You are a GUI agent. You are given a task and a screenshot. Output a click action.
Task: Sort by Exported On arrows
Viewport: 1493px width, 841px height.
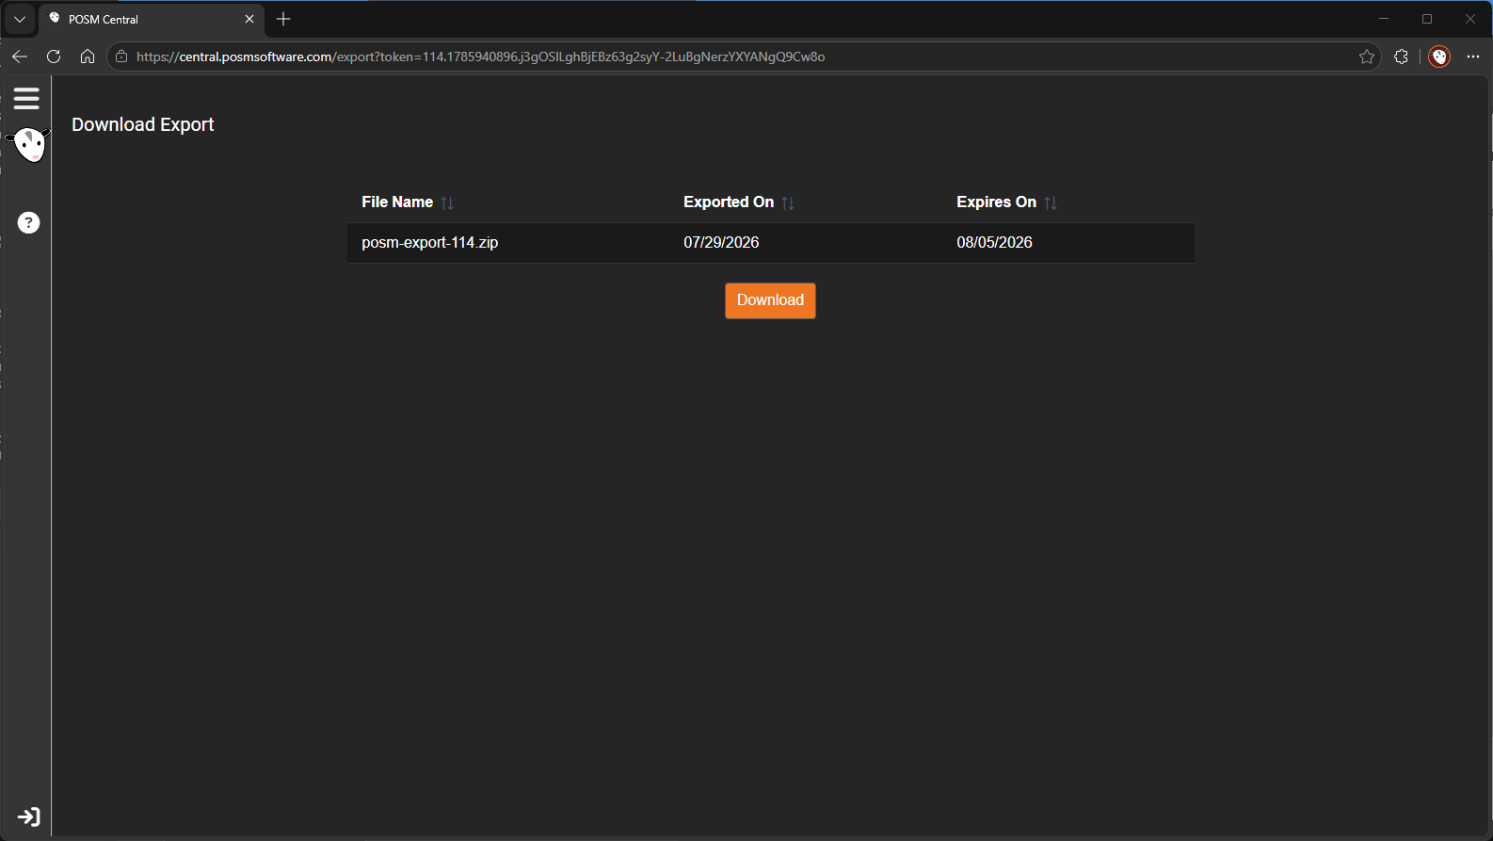pyautogui.click(x=788, y=202)
